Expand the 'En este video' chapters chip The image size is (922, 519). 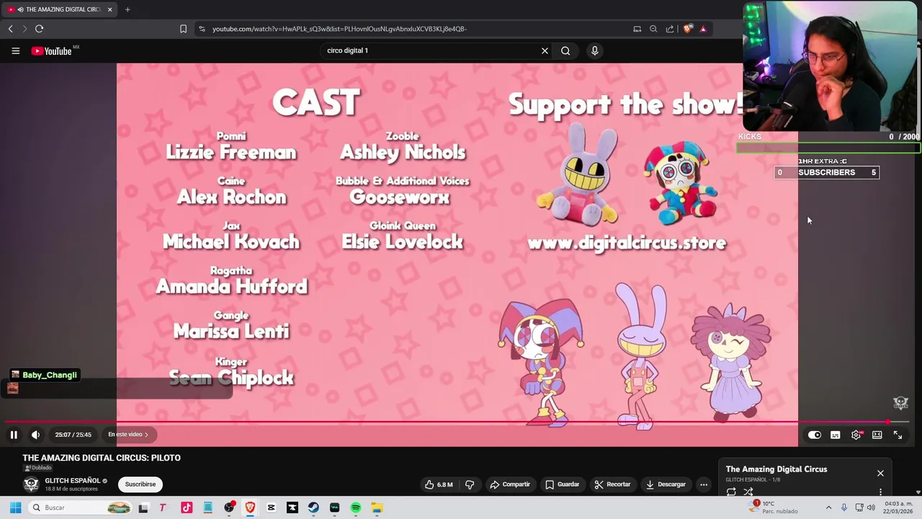coord(128,435)
